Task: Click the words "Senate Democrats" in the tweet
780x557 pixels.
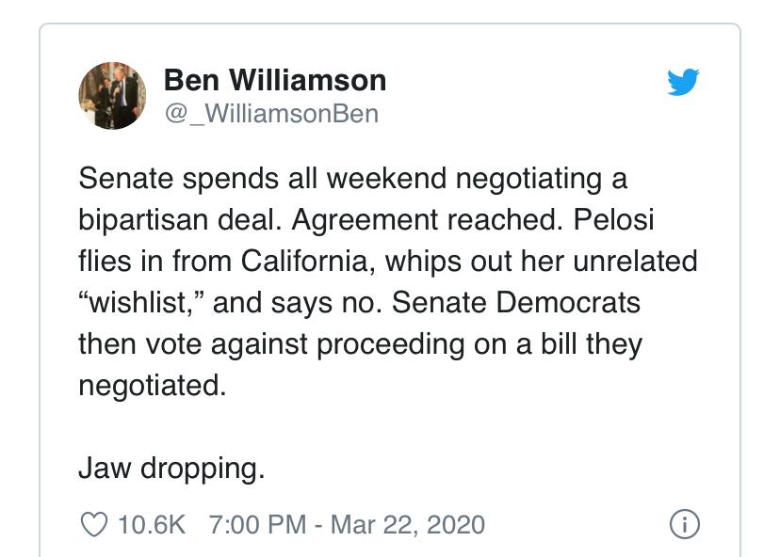Action: 516,302
